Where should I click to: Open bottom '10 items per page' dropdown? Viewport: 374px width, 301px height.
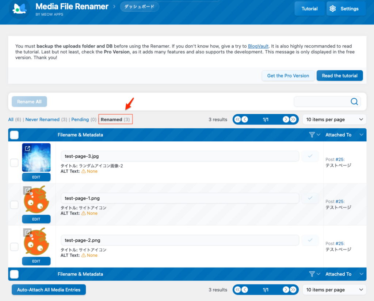coord(334,290)
